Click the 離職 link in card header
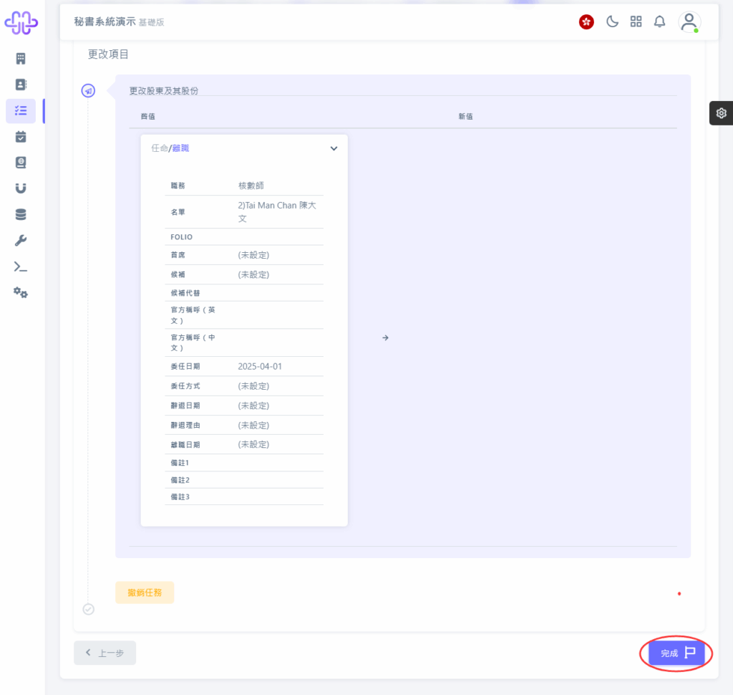The height and width of the screenshot is (695, 733). [x=180, y=148]
